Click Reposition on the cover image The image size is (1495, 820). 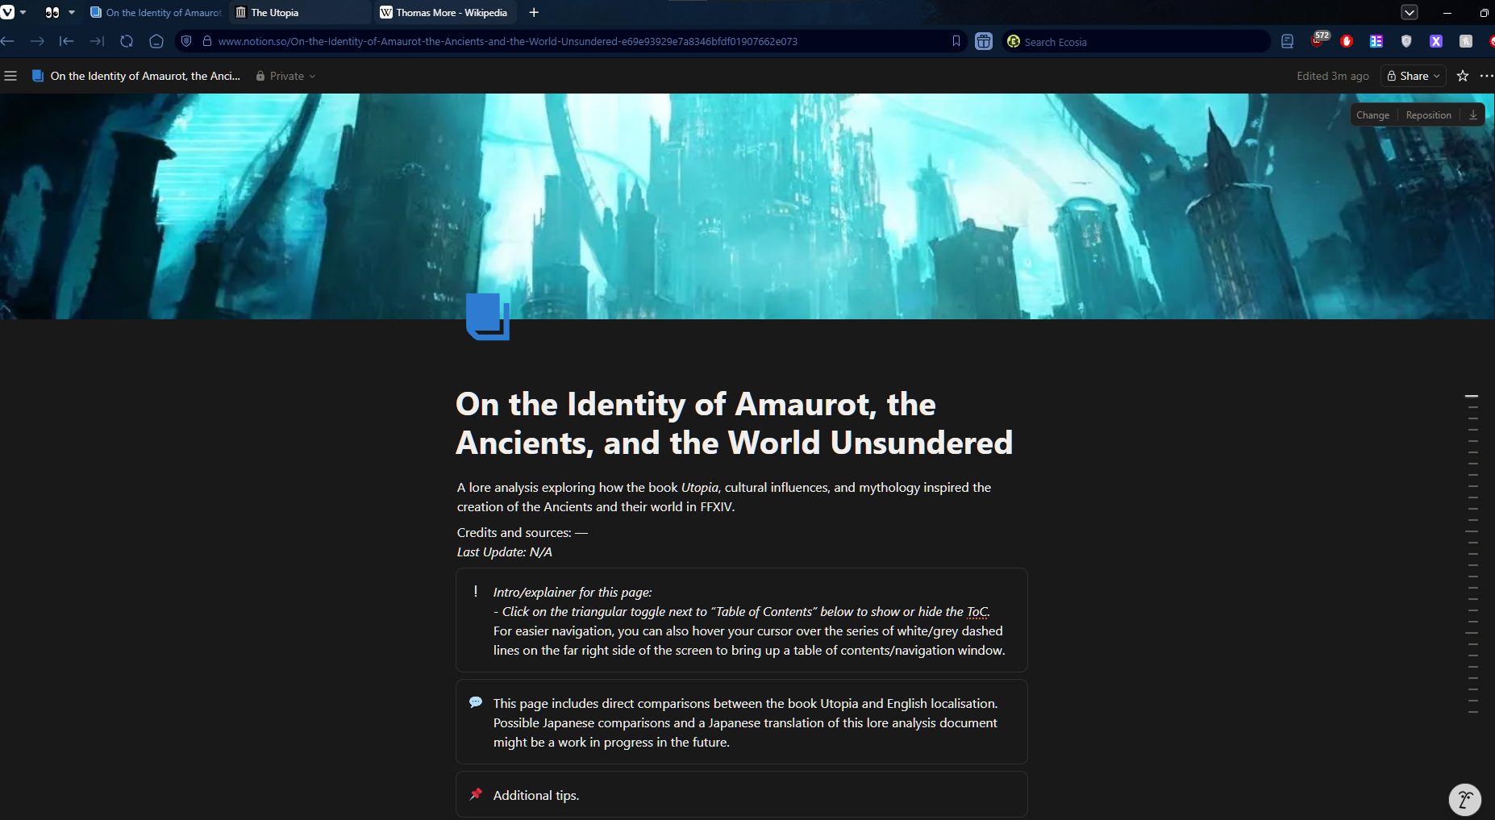(1428, 115)
